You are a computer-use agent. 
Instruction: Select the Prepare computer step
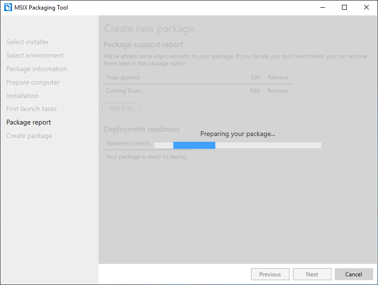click(x=33, y=82)
